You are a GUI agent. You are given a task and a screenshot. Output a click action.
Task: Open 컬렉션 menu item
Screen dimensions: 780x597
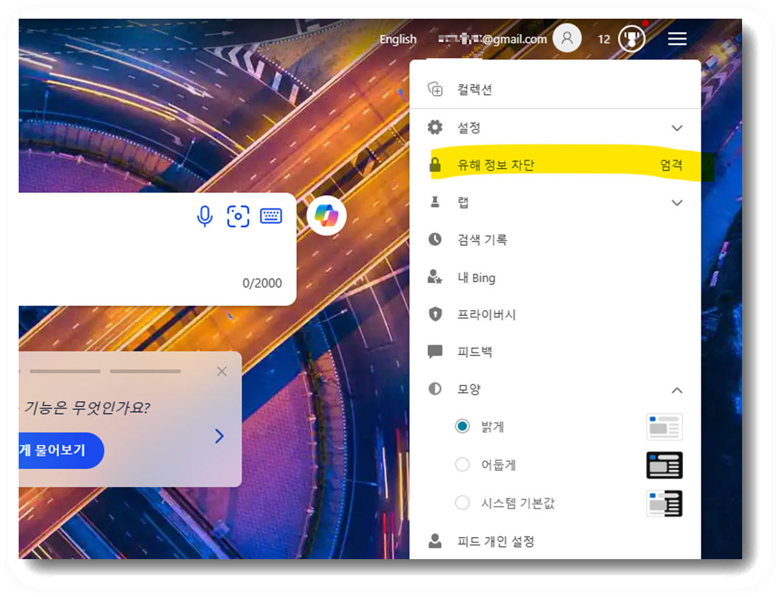[x=555, y=89]
